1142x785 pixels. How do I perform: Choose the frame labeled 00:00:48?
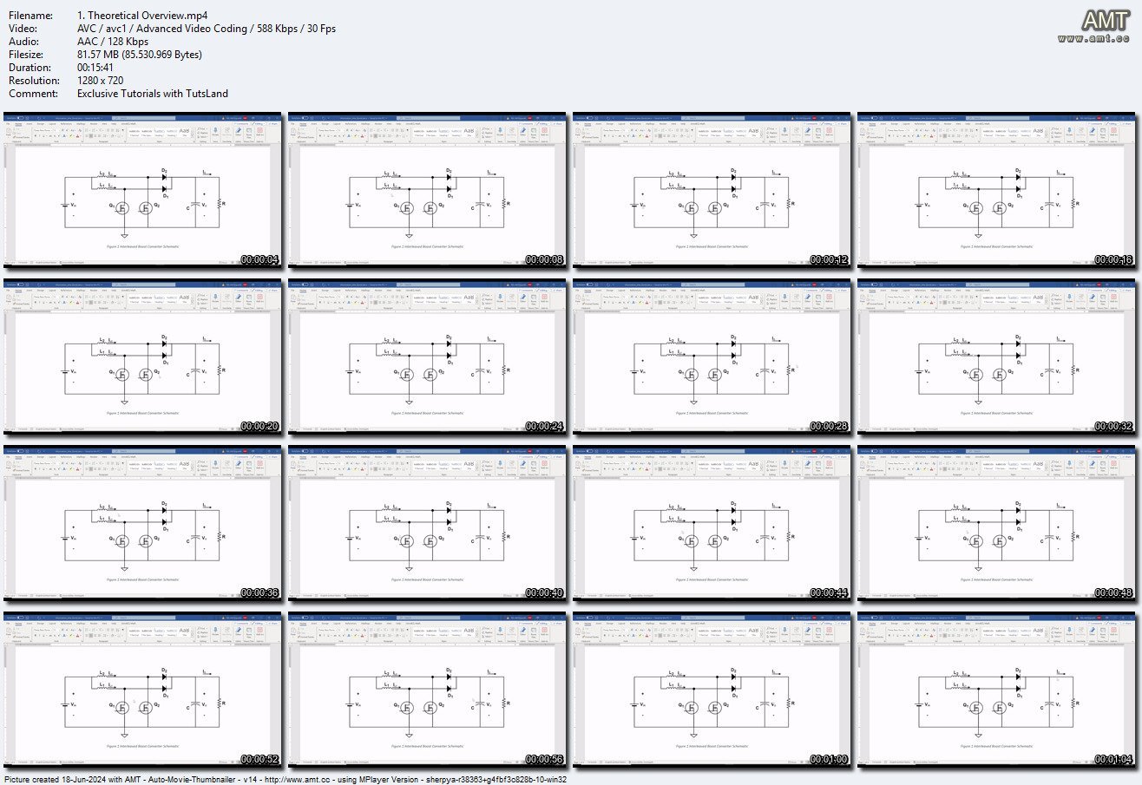997,524
